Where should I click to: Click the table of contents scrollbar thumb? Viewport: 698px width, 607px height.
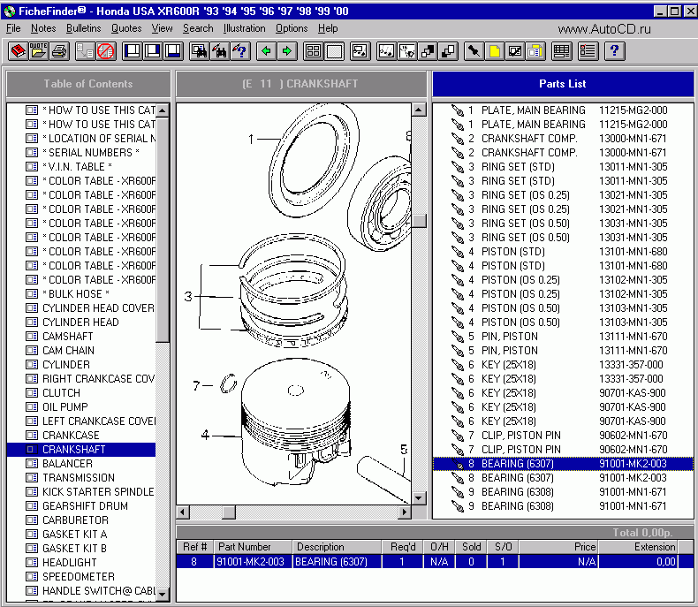163,230
